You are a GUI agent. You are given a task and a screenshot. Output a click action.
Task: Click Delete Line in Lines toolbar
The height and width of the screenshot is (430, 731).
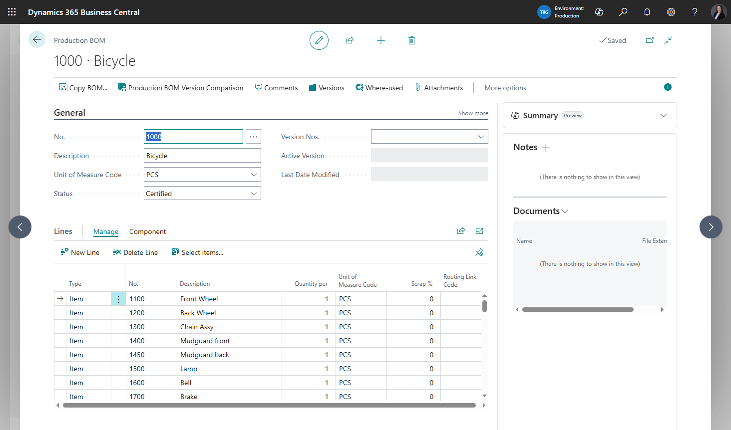(135, 252)
